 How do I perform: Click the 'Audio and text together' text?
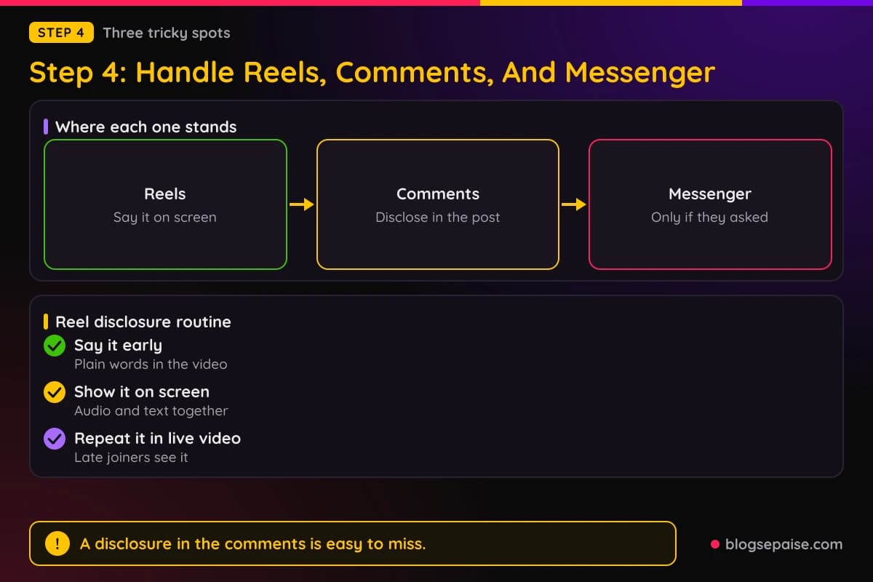pos(151,410)
